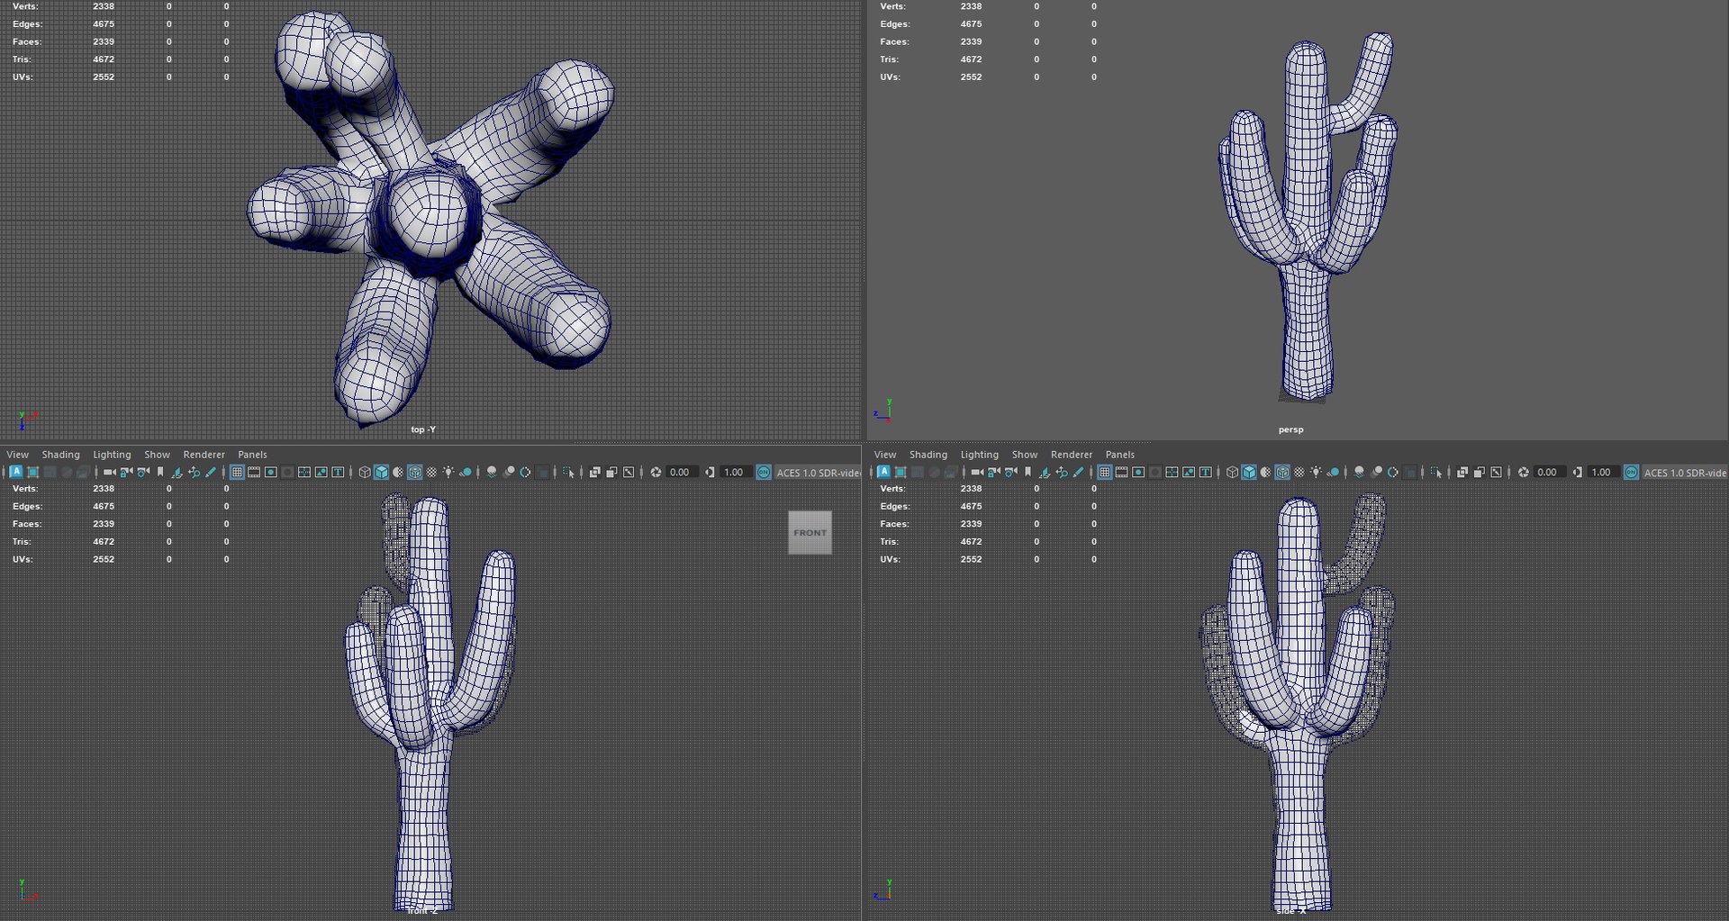
Task: Click exposure value field in side view
Action: point(1548,473)
